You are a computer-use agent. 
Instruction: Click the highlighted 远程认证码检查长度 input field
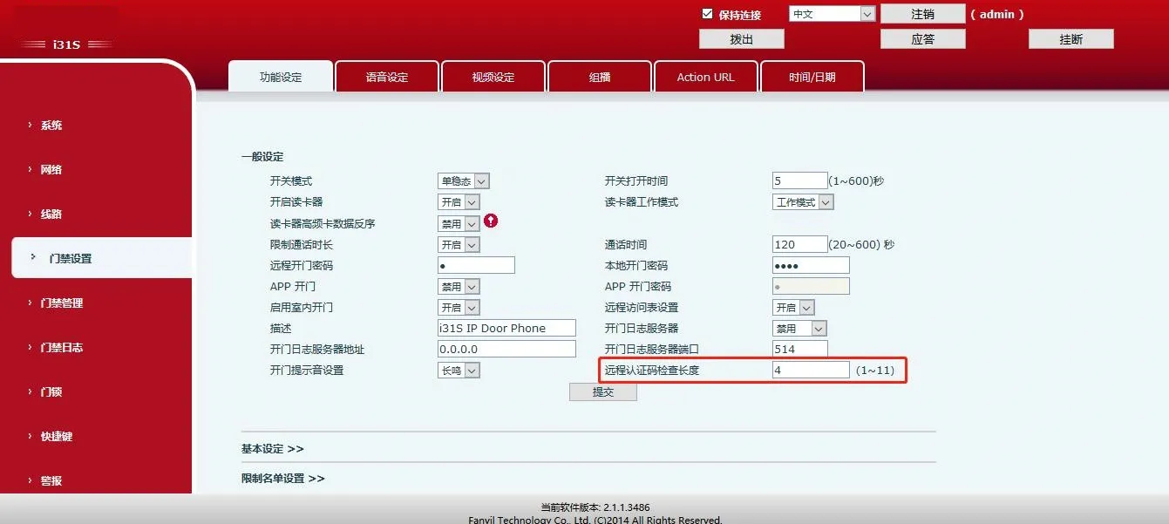click(x=810, y=370)
